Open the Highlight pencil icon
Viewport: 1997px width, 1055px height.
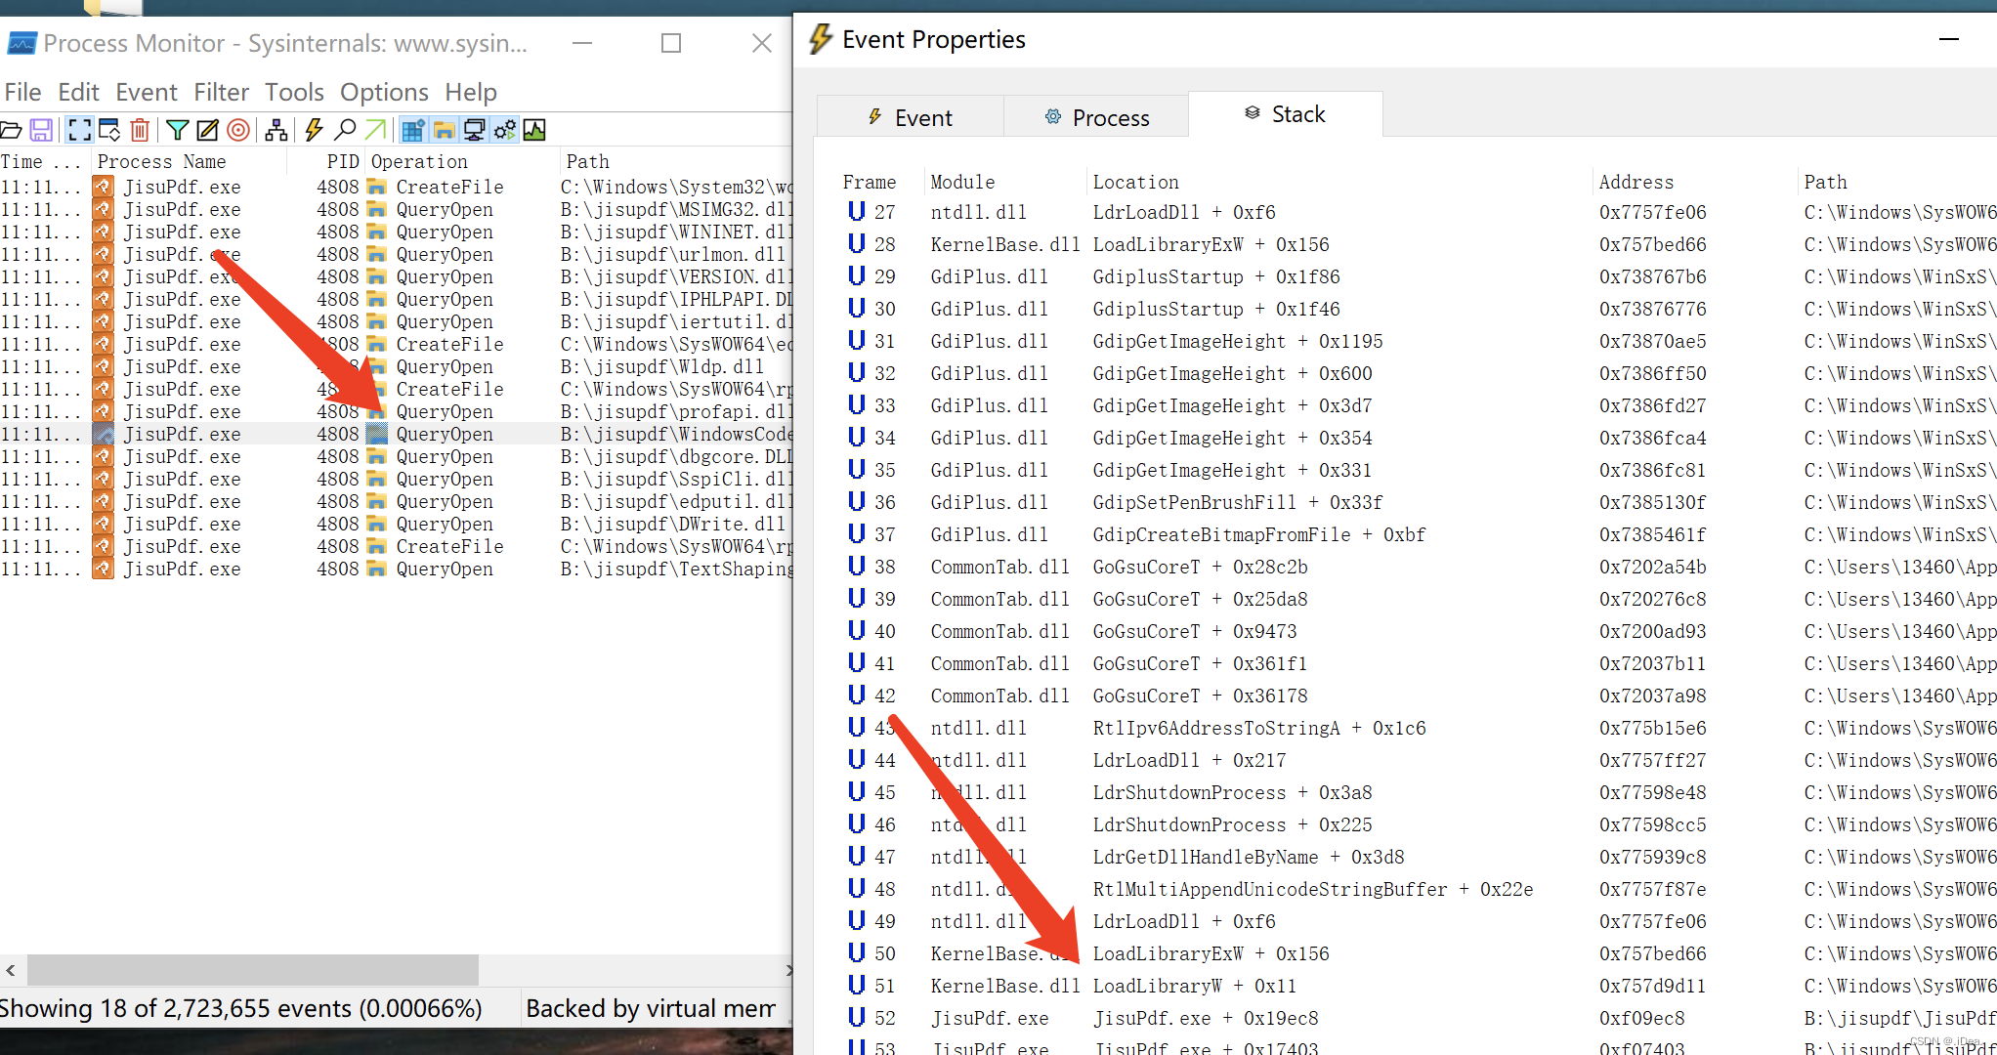click(207, 130)
